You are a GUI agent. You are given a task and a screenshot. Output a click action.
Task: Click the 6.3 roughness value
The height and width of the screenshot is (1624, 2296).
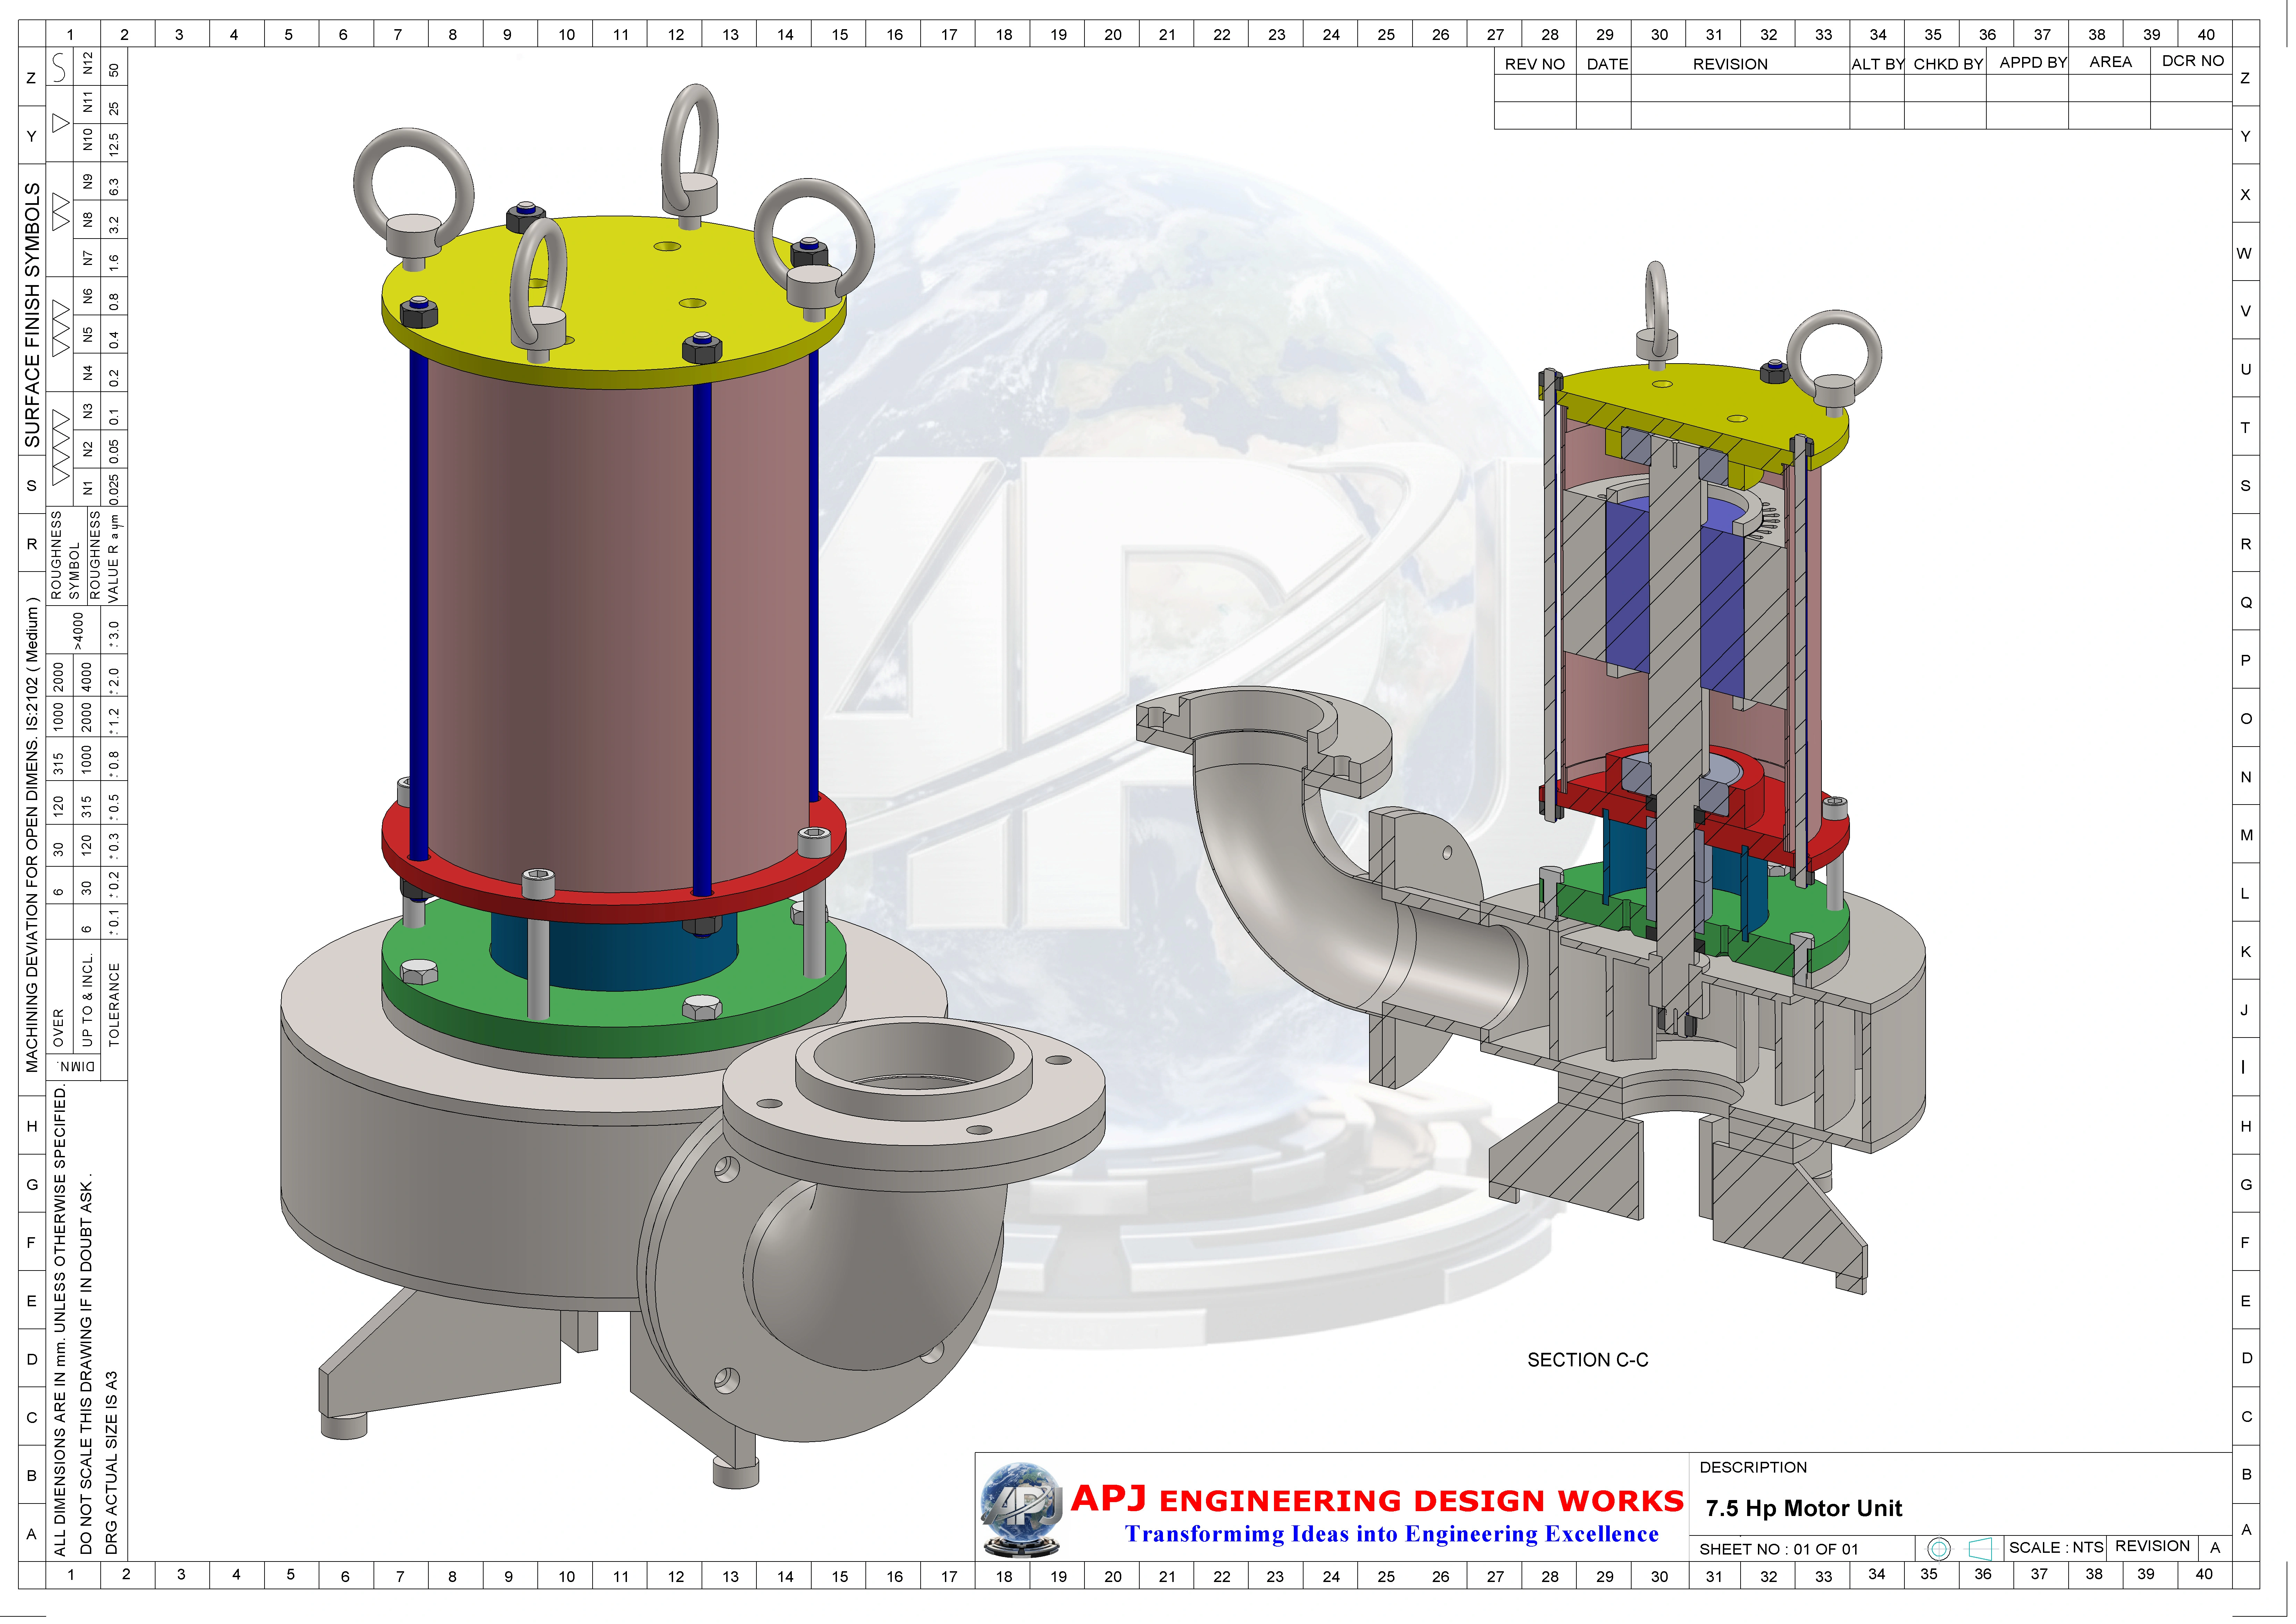coord(114,188)
